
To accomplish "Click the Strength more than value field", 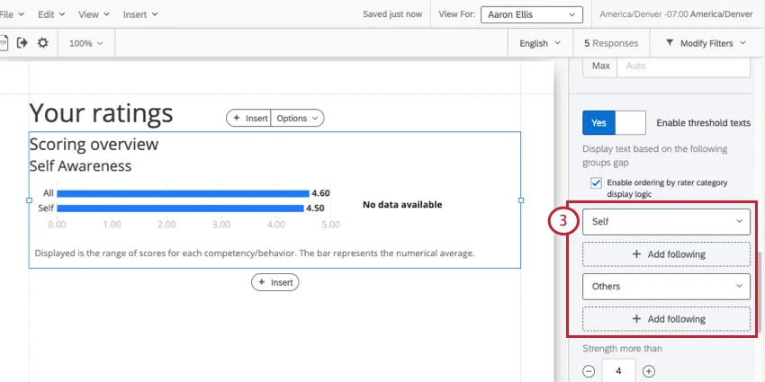I will pos(618,371).
